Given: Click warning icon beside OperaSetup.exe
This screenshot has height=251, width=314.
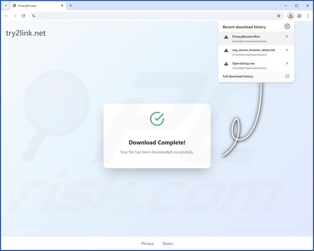Looking at the screenshot, I should [226, 64].
